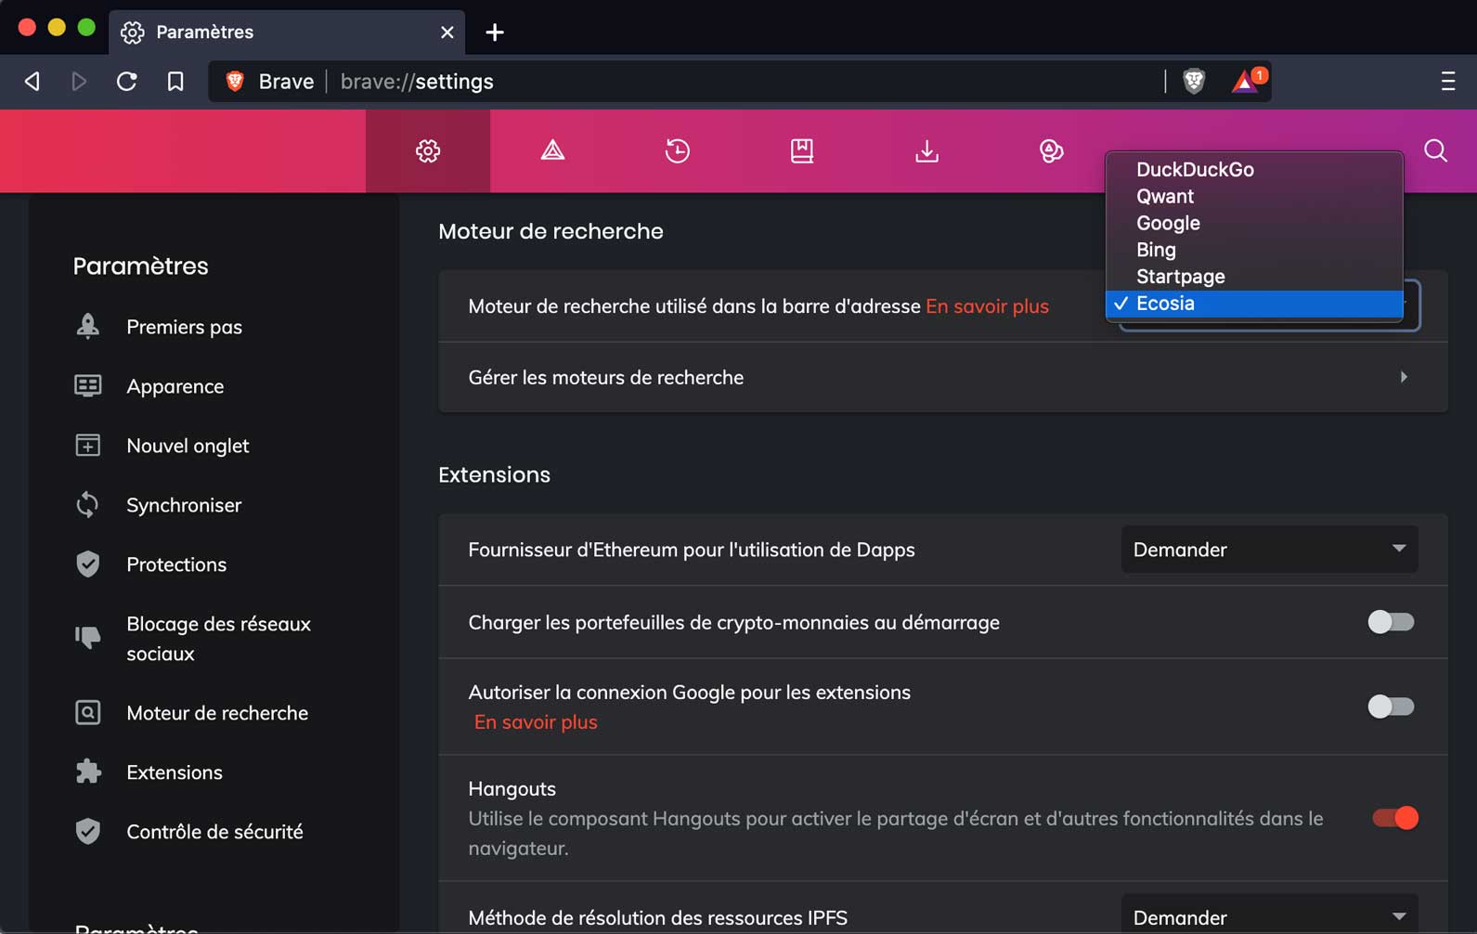The width and height of the screenshot is (1477, 934).
Task: Click the Apparence sidebar icon
Action: (87, 385)
